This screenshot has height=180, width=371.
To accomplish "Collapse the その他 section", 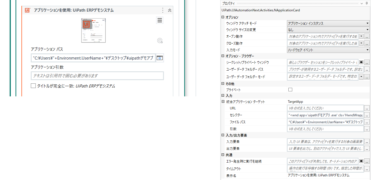I will coord(223,83).
